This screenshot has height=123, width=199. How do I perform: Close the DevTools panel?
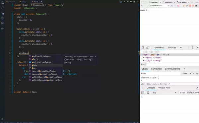point(197,47)
